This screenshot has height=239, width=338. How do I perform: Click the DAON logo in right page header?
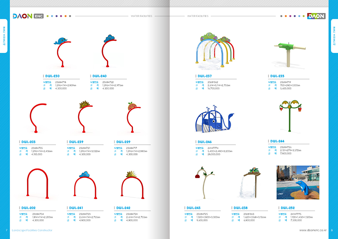316,16
